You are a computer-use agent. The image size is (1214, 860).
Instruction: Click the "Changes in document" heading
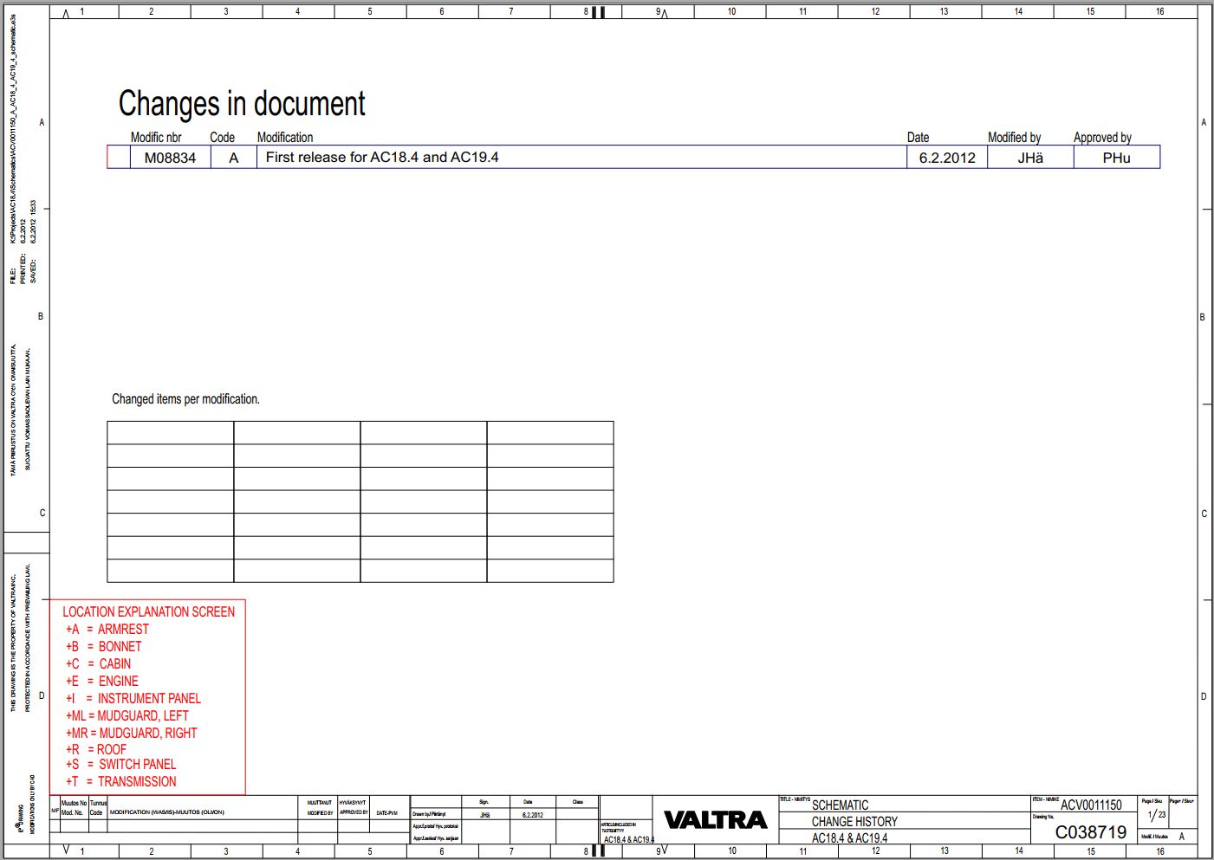click(x=242, y=104)
